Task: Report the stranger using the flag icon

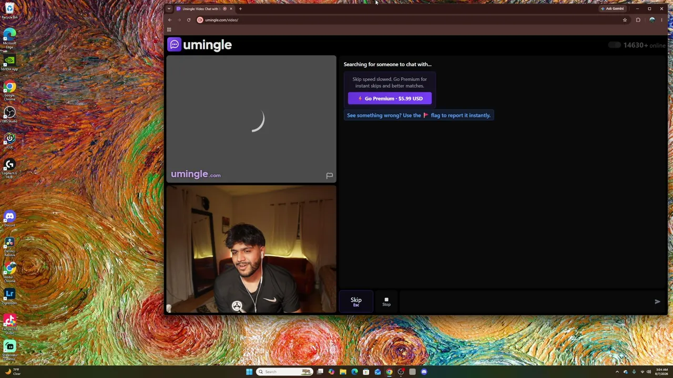Action: coord(329,175)
